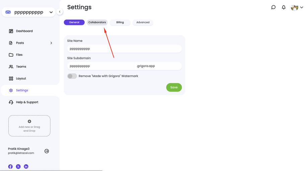This screenshot has height=171, width=308.
Task: Open the notifications bell
Action: pyautogui.click(x=284, y=7)
